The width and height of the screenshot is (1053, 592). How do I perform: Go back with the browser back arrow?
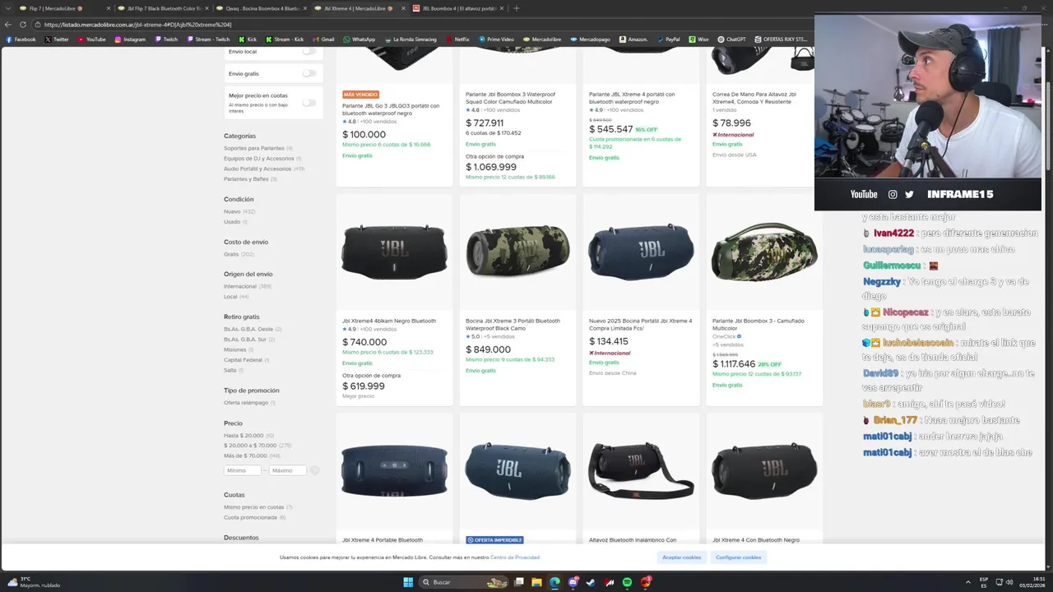[8, 24]
